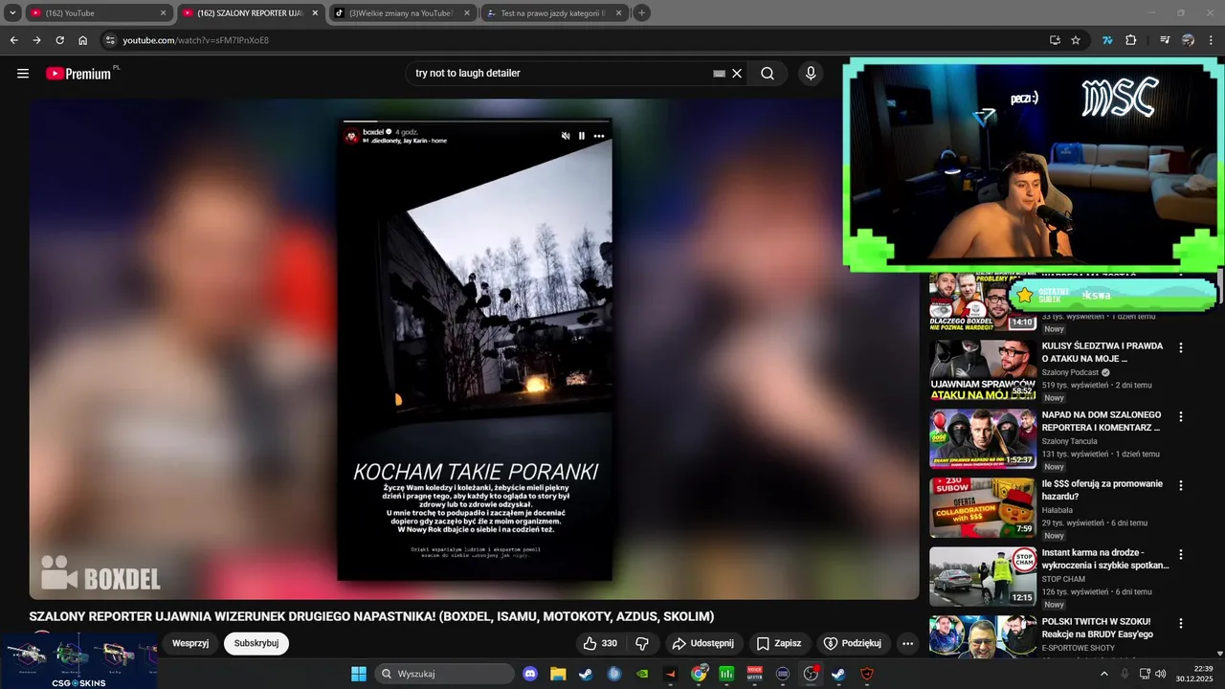Bookmark this page with star icon
Image resolution: width=1225 pixels, height=689 pixels.
[x=1076, y=40]
